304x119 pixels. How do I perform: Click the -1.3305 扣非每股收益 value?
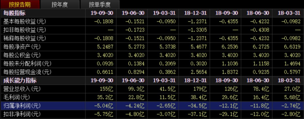pos(197,30)
